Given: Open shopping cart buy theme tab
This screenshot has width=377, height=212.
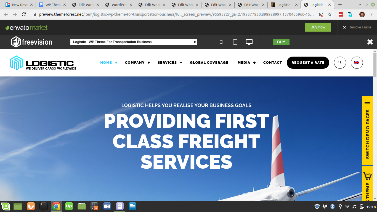Looking at the screenshot, I should click(x=367, y=183).
